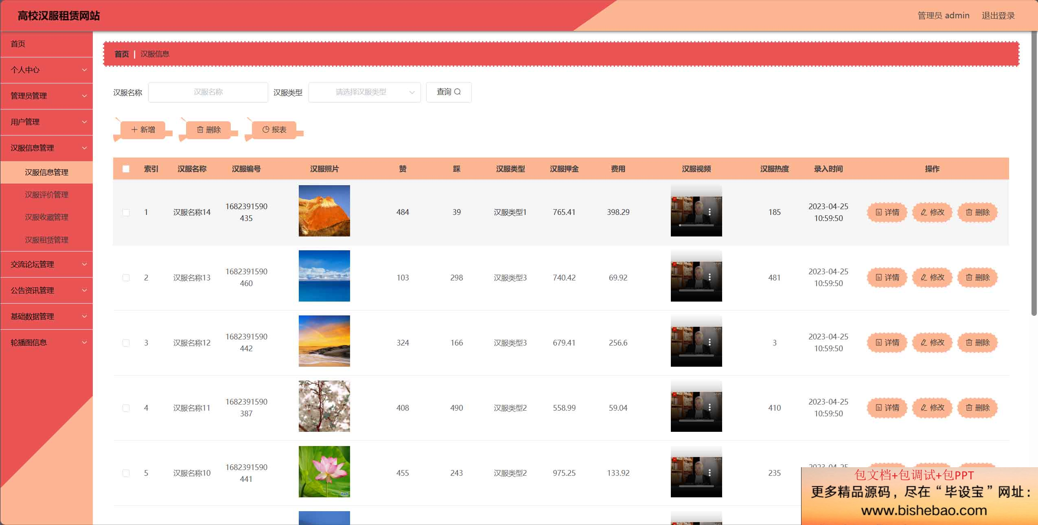Click the 汉服热度 column header
The image size is (1038, 525).
coord(774,169)
